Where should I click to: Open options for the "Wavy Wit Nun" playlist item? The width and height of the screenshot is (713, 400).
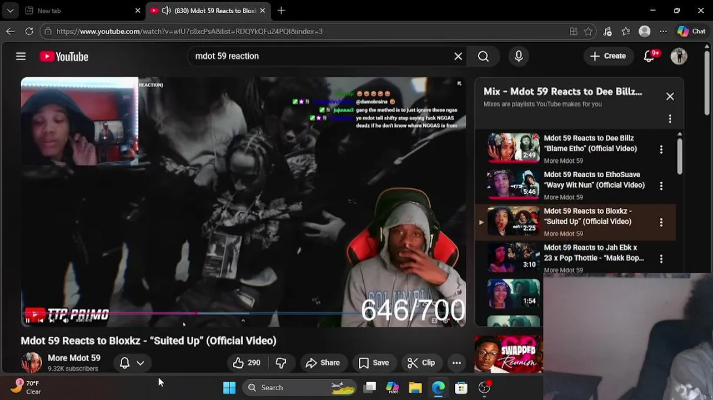tap(661, 186)
